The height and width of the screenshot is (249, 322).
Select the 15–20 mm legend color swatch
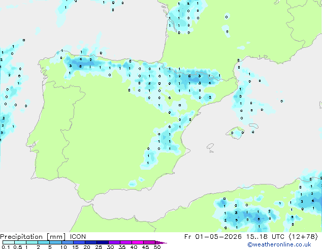coord(79,242)
